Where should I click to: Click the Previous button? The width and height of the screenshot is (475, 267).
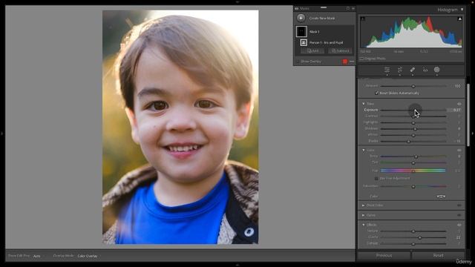point(384,255)
